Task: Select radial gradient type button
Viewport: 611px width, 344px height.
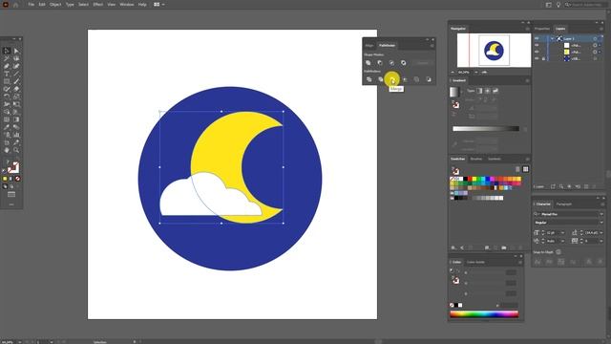Action: (x=488, y=91)
